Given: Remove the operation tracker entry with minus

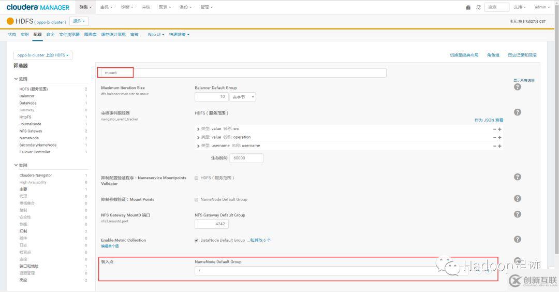Looking at the screenshot, I should point(494,138).
